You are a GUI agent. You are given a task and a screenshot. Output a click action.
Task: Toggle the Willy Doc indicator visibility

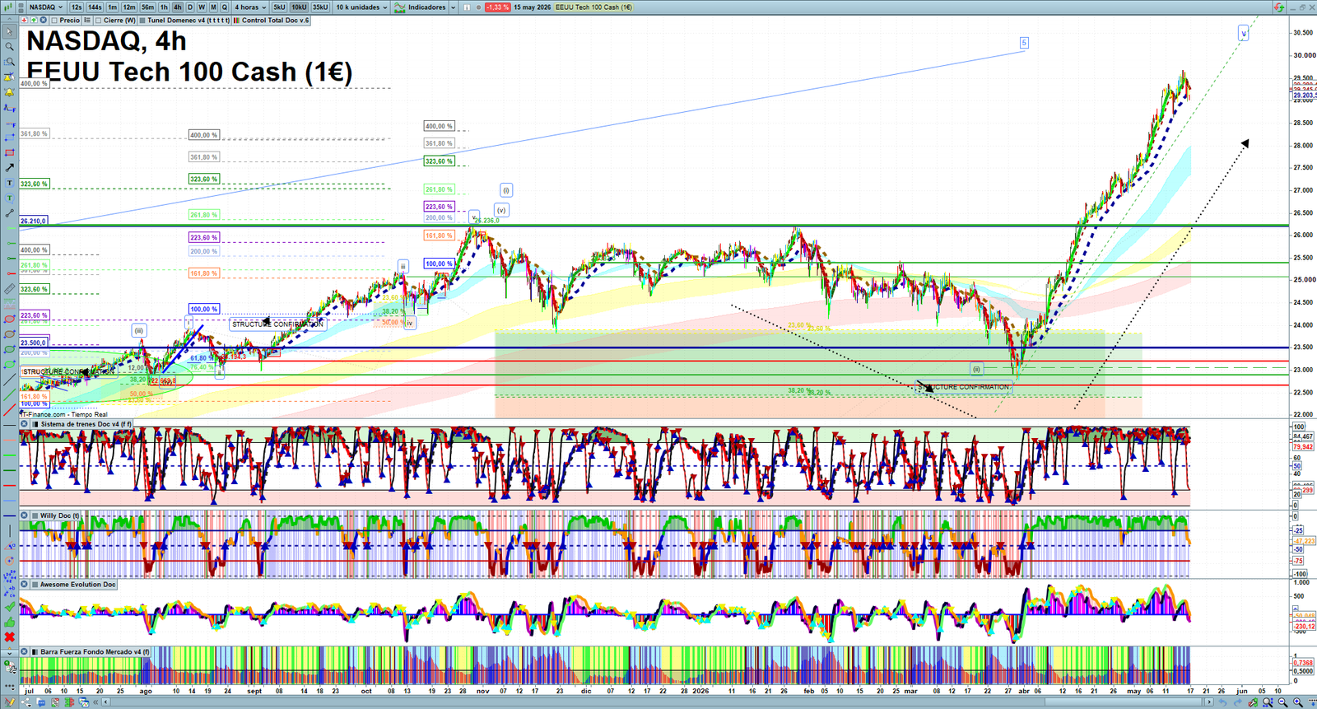[x=35, y=515]
